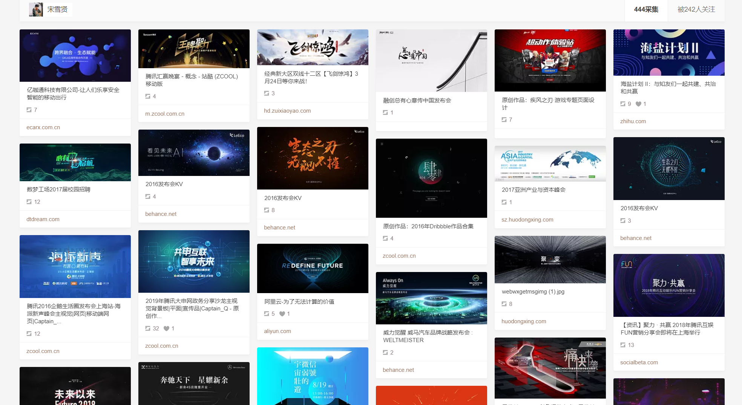
Task: Click title 原创作品：2016年Dribbble作品合集
Action: tap(428, 226)
